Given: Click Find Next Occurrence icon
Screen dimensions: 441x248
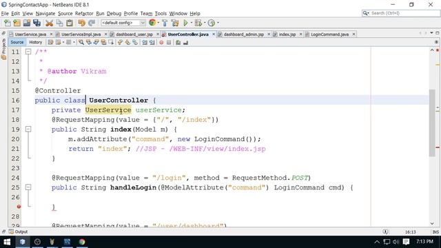Looking at the screenshot, I should pyautogui.click(x=96, y=43).
